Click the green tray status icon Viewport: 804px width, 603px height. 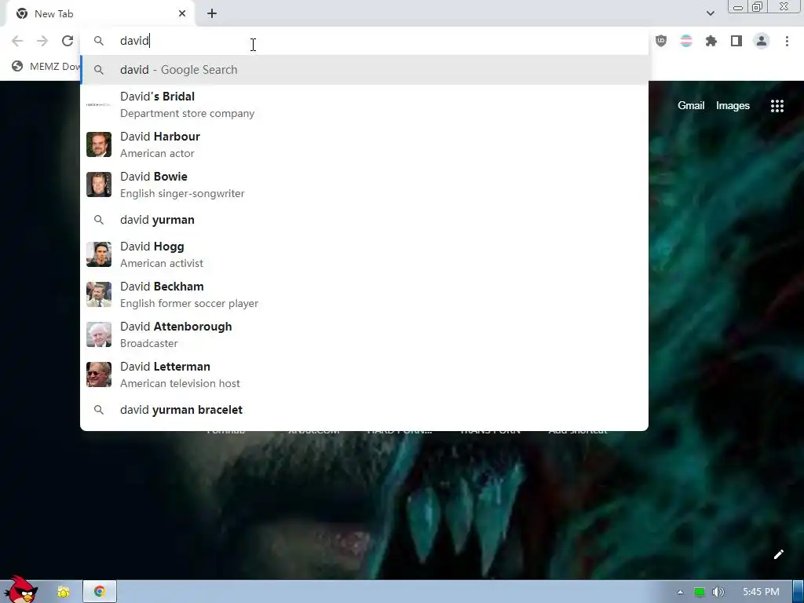[699, 592]
